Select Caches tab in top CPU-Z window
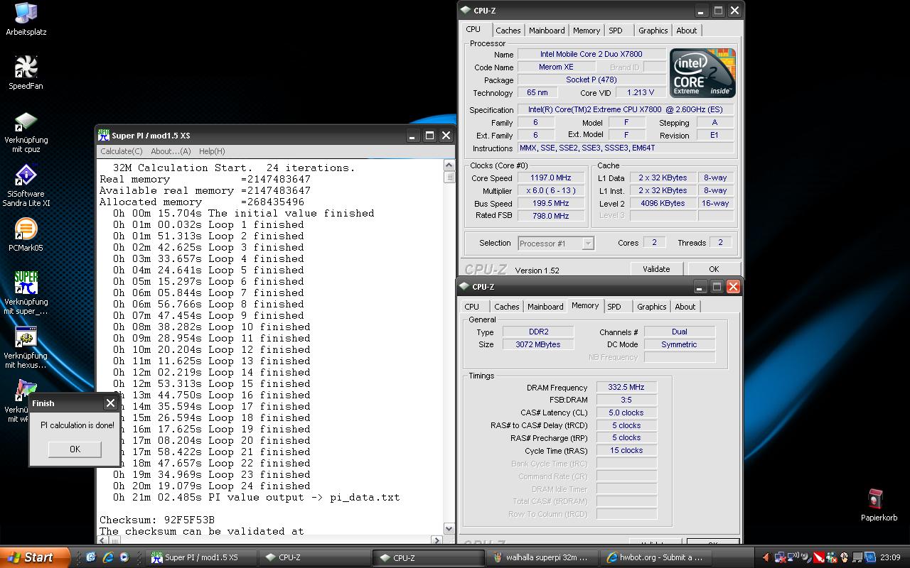The width and height of the screenshot is (910, 568). click(x=508, y=31)
